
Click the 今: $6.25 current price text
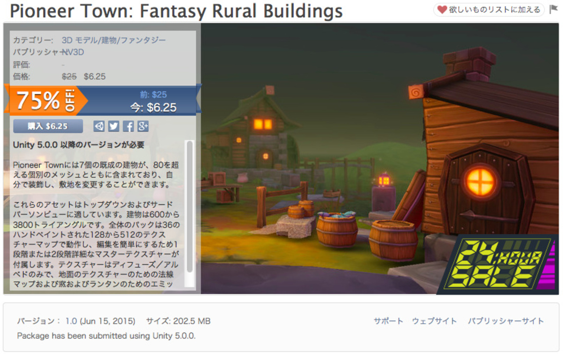153,107
